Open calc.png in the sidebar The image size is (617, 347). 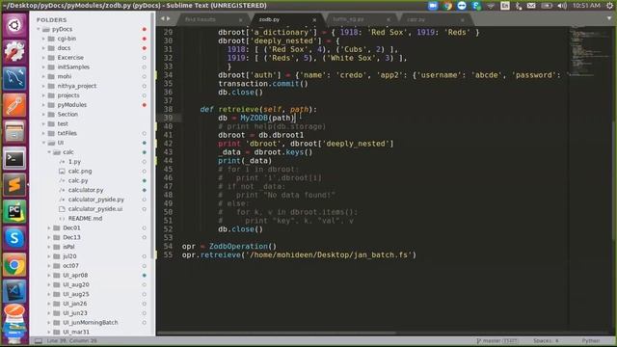click(80, 171)
